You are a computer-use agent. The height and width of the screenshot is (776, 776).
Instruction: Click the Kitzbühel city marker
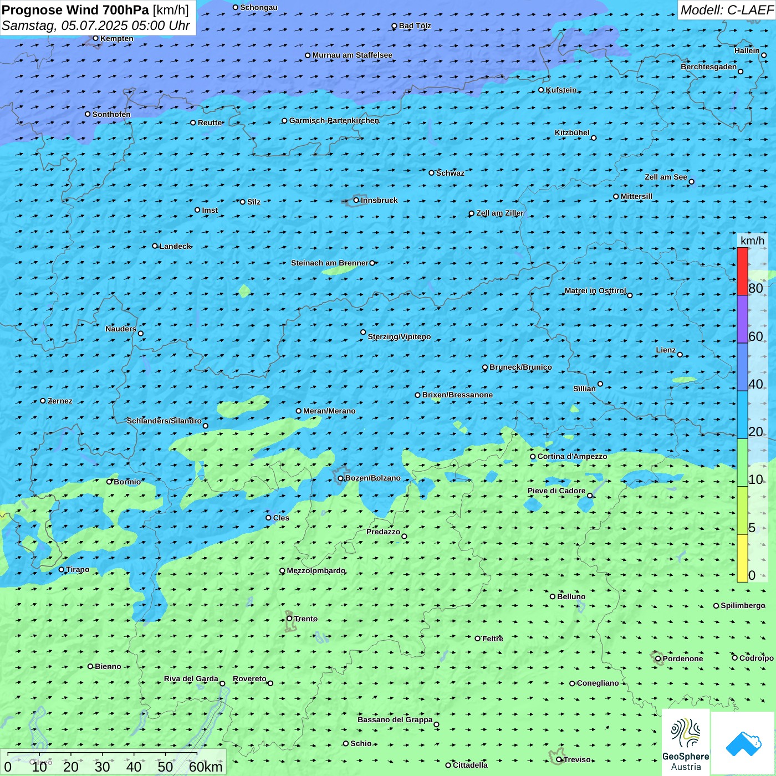point(594,138)
